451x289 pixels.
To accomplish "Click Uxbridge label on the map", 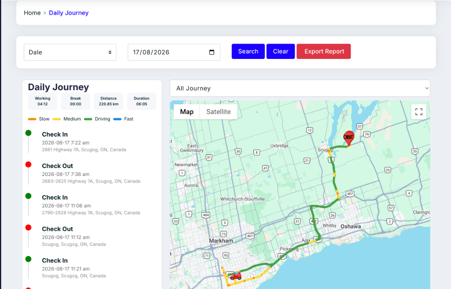I will pyautogui.click(x=279, y=146).
